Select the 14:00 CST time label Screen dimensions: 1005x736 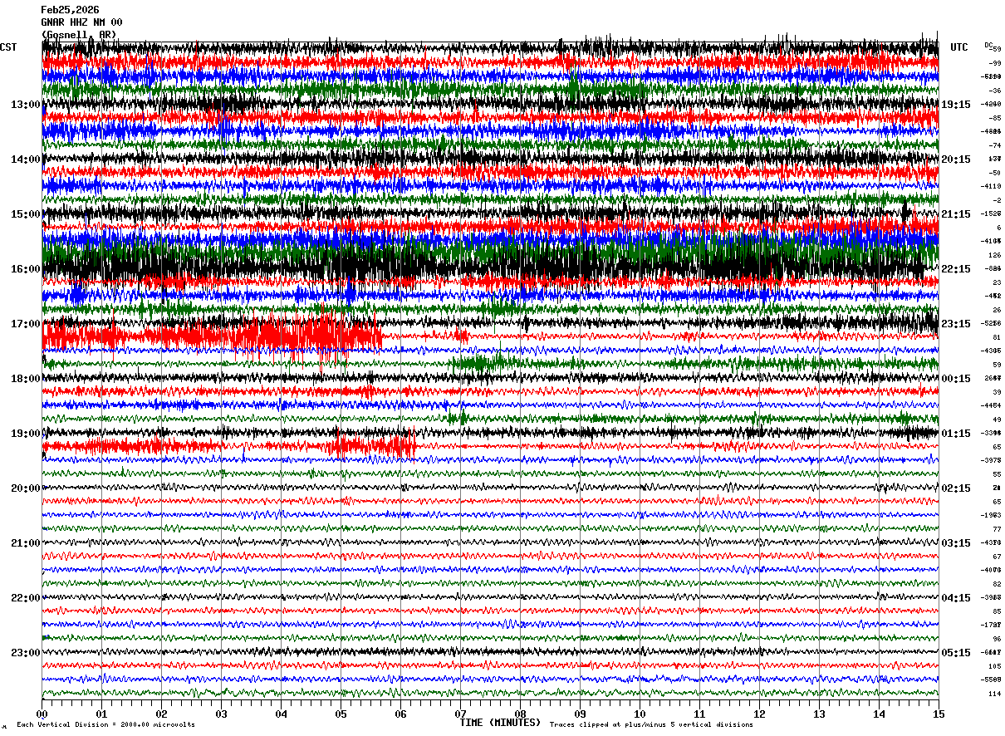(x=26, y=159)
